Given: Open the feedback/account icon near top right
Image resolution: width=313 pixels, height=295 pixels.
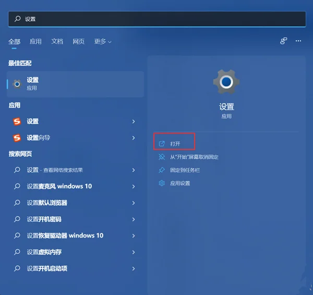Looking at the screenshot, I should [x=283, y=41].
